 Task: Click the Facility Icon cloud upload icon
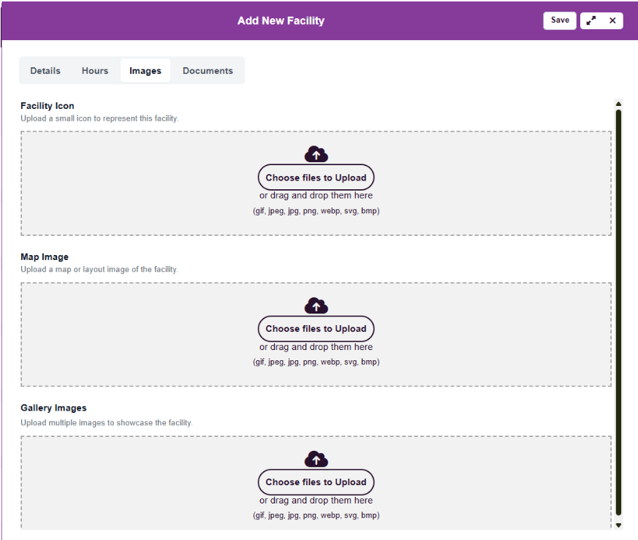point(316,154)
